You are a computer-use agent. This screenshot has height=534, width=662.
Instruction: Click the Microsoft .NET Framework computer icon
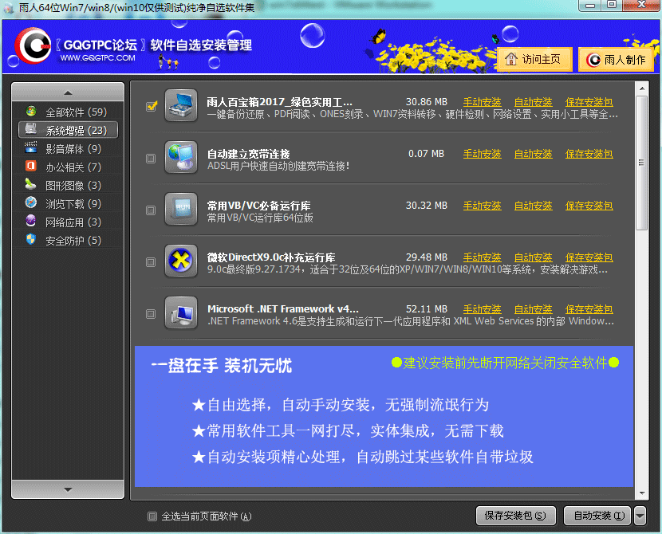click(181, 312)
